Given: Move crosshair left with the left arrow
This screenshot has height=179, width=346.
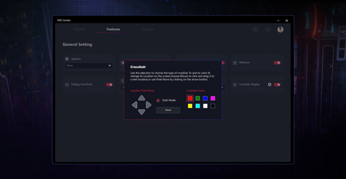Looking at the screenshot, I should (x=134, y=105).
